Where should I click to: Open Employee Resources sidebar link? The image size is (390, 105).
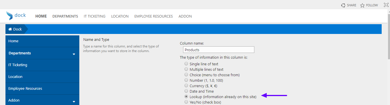42,89
